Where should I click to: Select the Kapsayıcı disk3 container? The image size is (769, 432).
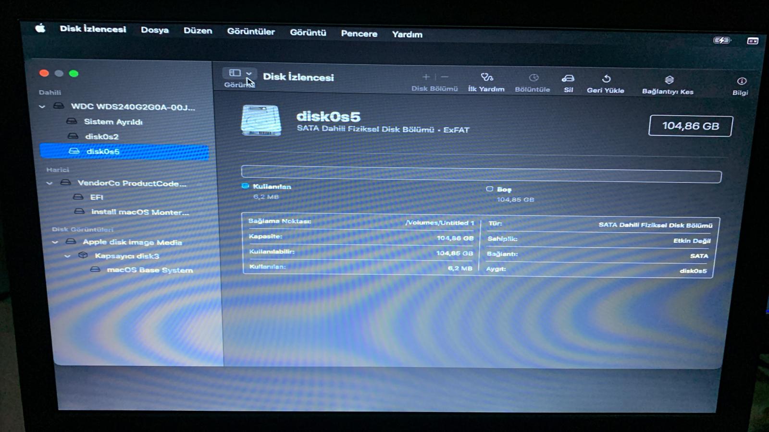127,256
